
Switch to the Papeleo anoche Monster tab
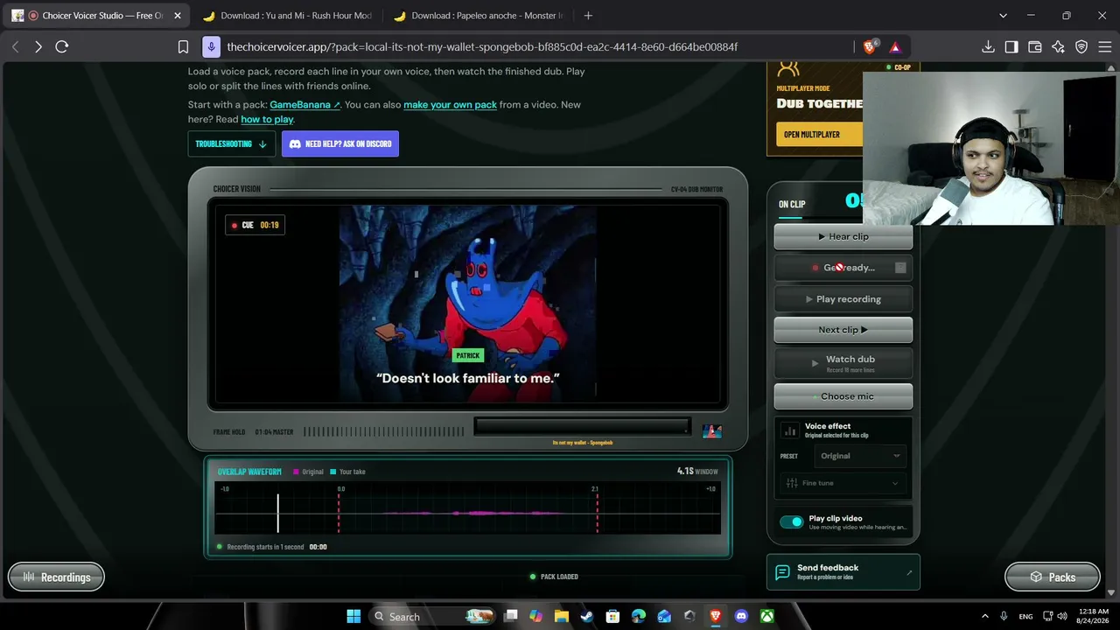(x=478, y=16)
